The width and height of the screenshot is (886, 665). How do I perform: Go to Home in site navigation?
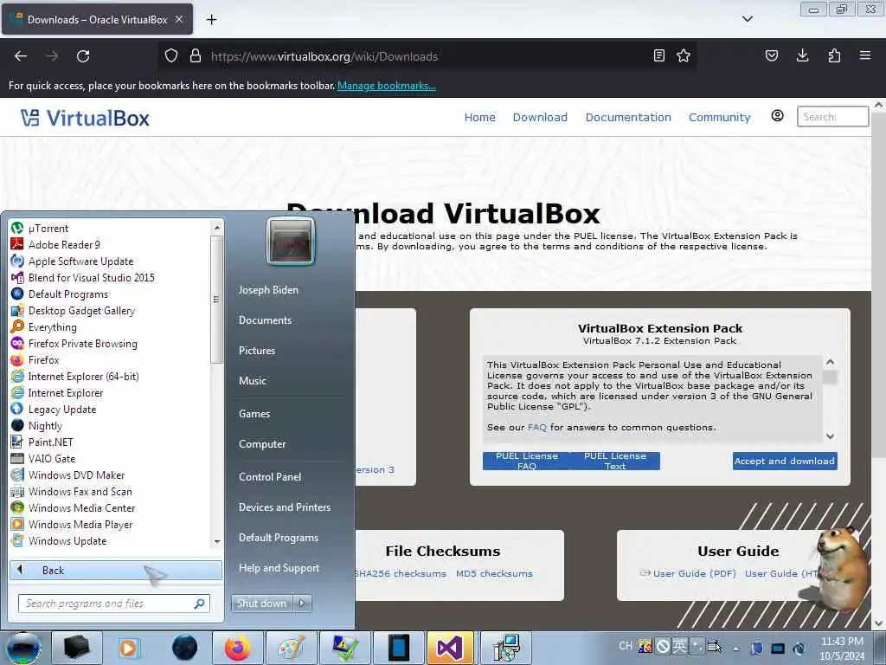point(479,117)
